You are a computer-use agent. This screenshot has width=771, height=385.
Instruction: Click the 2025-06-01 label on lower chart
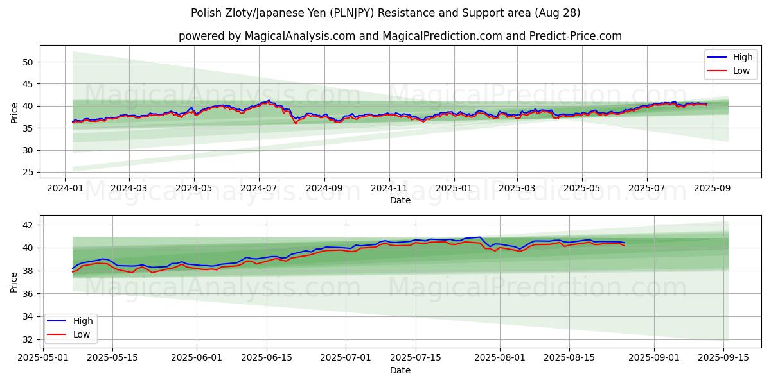tap(197, 359)
